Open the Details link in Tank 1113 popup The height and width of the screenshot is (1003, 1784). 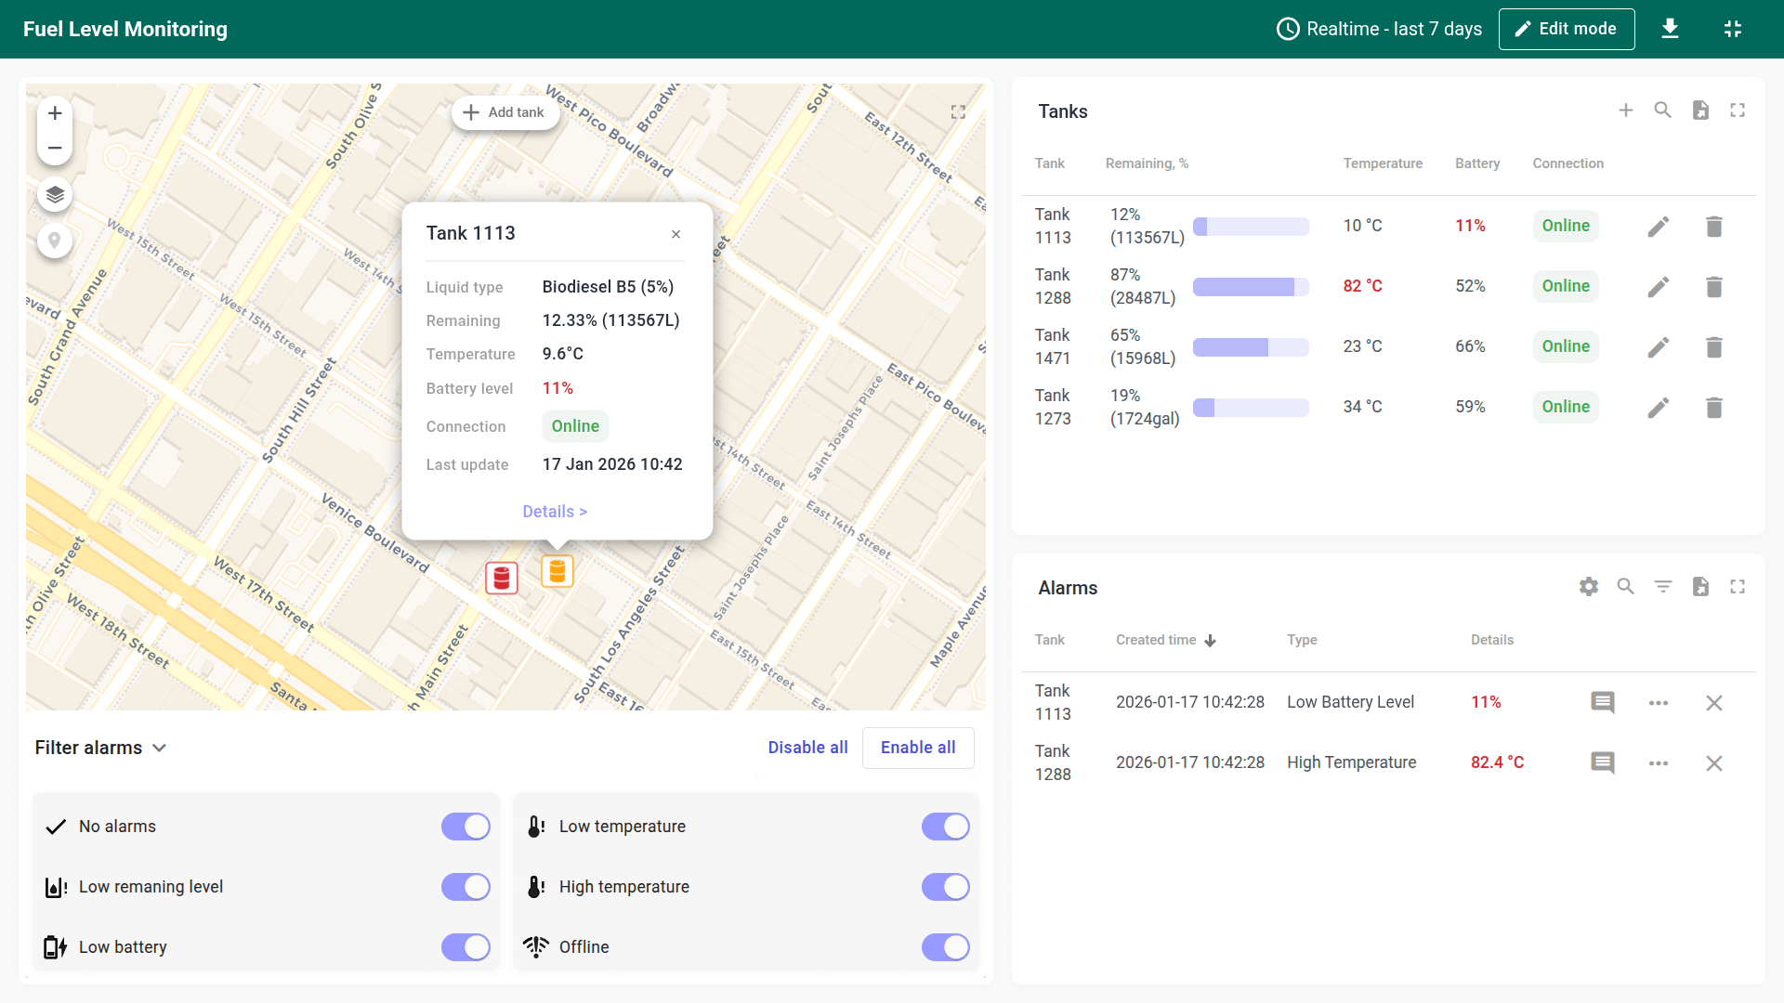tap(555, 512)
